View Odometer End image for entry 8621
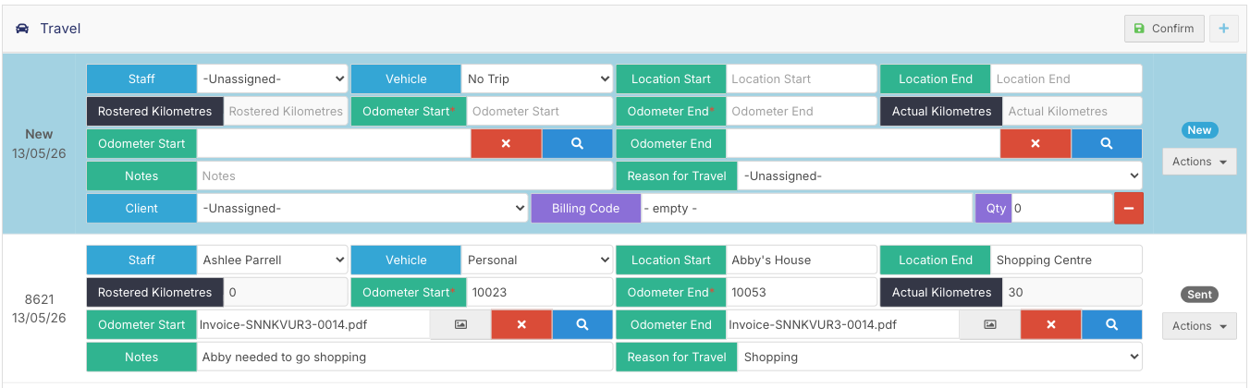Image resolution: width=1250 pixels, height=388 pixels. (x=989, y=325)
